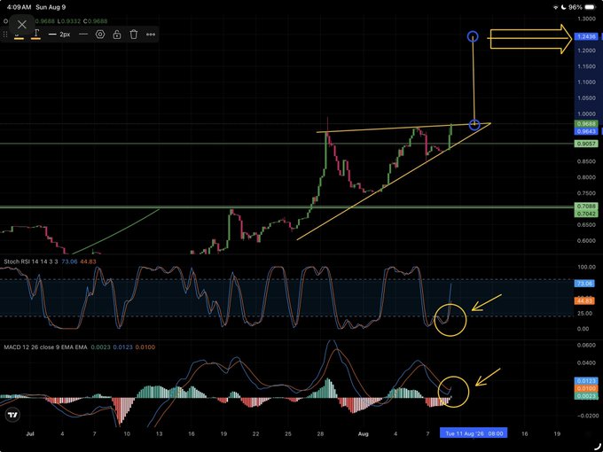Viewport: 603px width, 452px height.
Task: Select the 0.9643 blue price label
Action: point(585,131)
